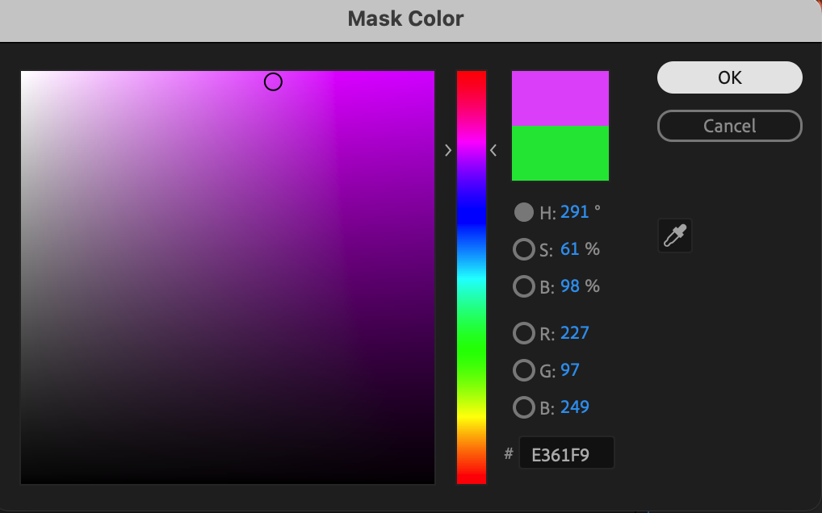Click the original green color swatch

pyautogui.click(x=560, y=153)
